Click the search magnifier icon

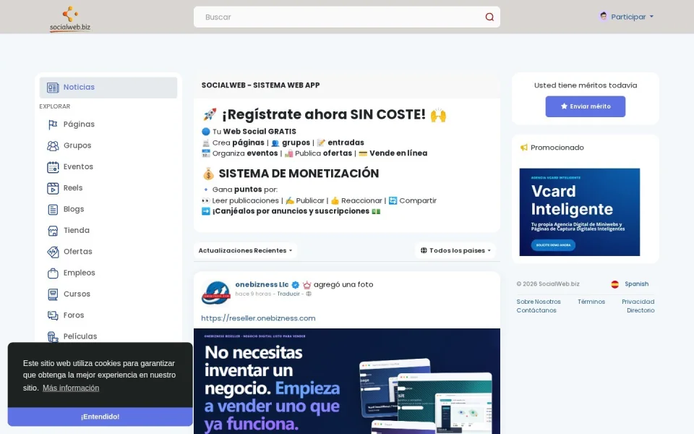pos(489,17)
